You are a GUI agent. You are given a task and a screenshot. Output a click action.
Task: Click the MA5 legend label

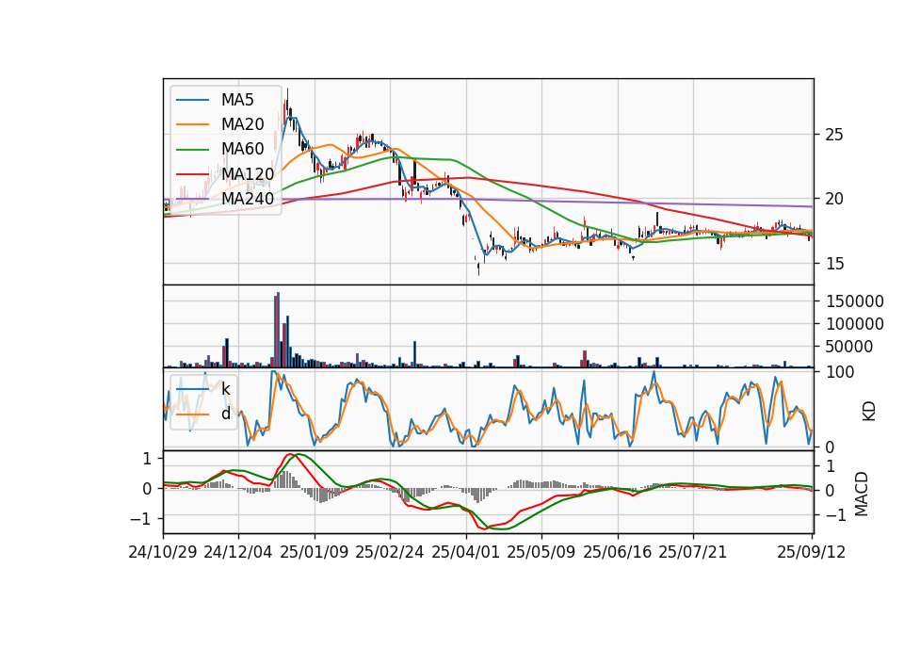click(x=237, y=100)
